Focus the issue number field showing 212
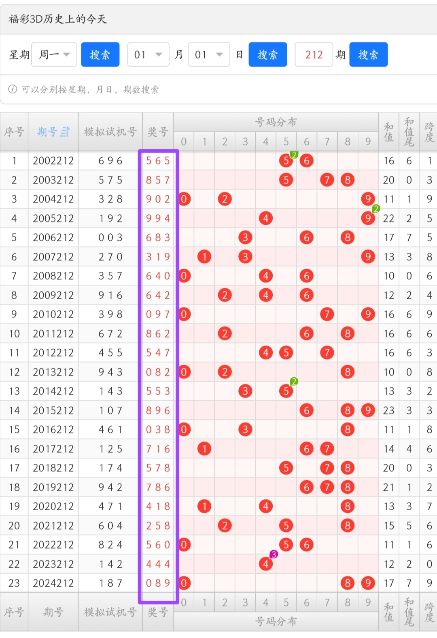437x638 pixels. (314, 55)
